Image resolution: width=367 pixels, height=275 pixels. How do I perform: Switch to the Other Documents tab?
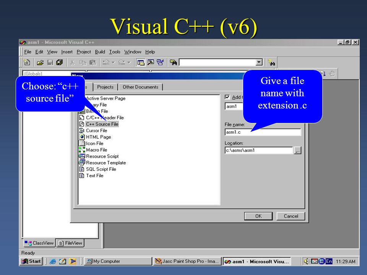tap(140, 87)
